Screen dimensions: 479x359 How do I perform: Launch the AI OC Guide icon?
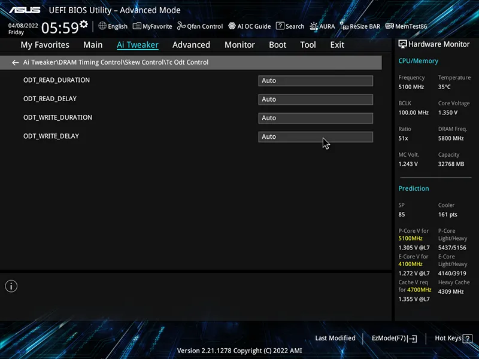(232, 26)
